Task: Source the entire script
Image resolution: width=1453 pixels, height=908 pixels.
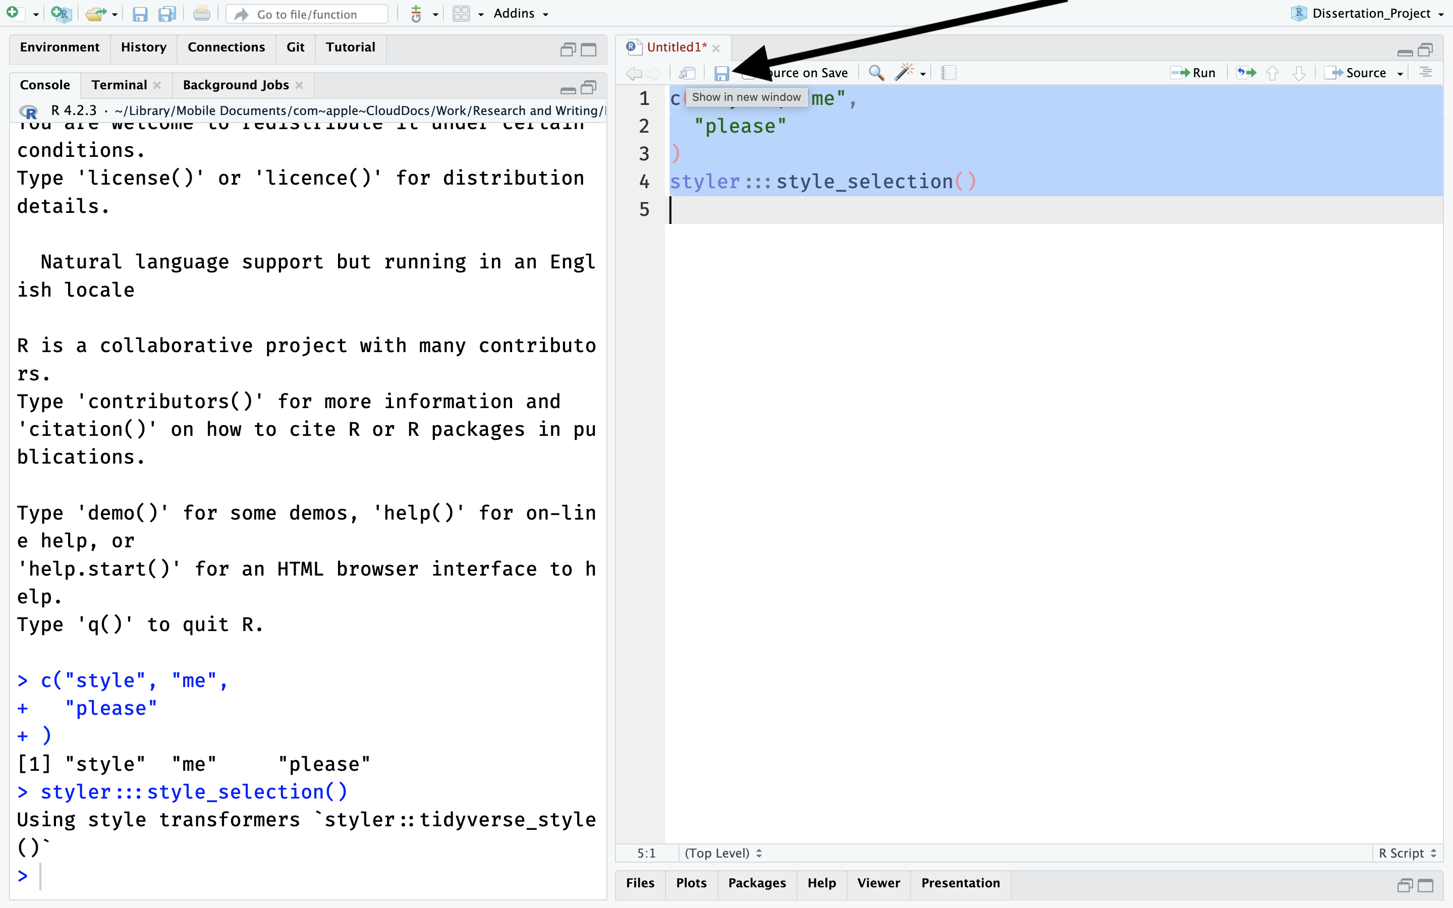Action: 1360,72
